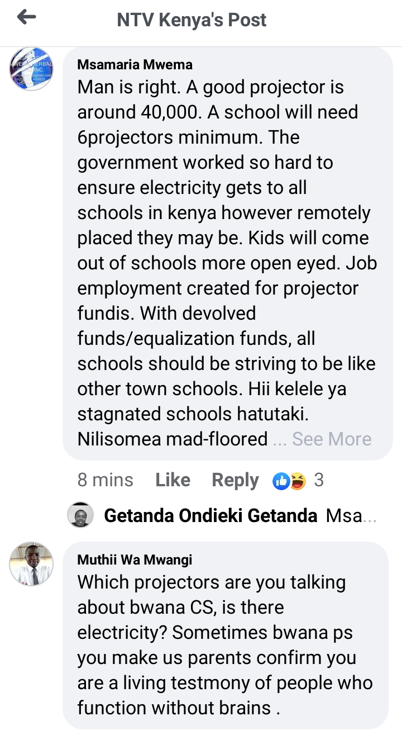Open Muthii Wa Mwangi's name link
Image resolution: width=402 pixels, height=735 pixels.
(135, 559)
